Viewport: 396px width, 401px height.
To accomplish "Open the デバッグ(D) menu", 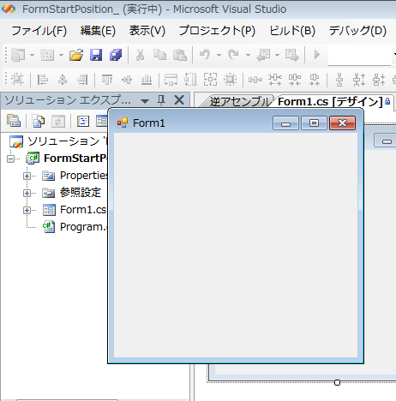I will pyautogui.click(x=357, y=31).
